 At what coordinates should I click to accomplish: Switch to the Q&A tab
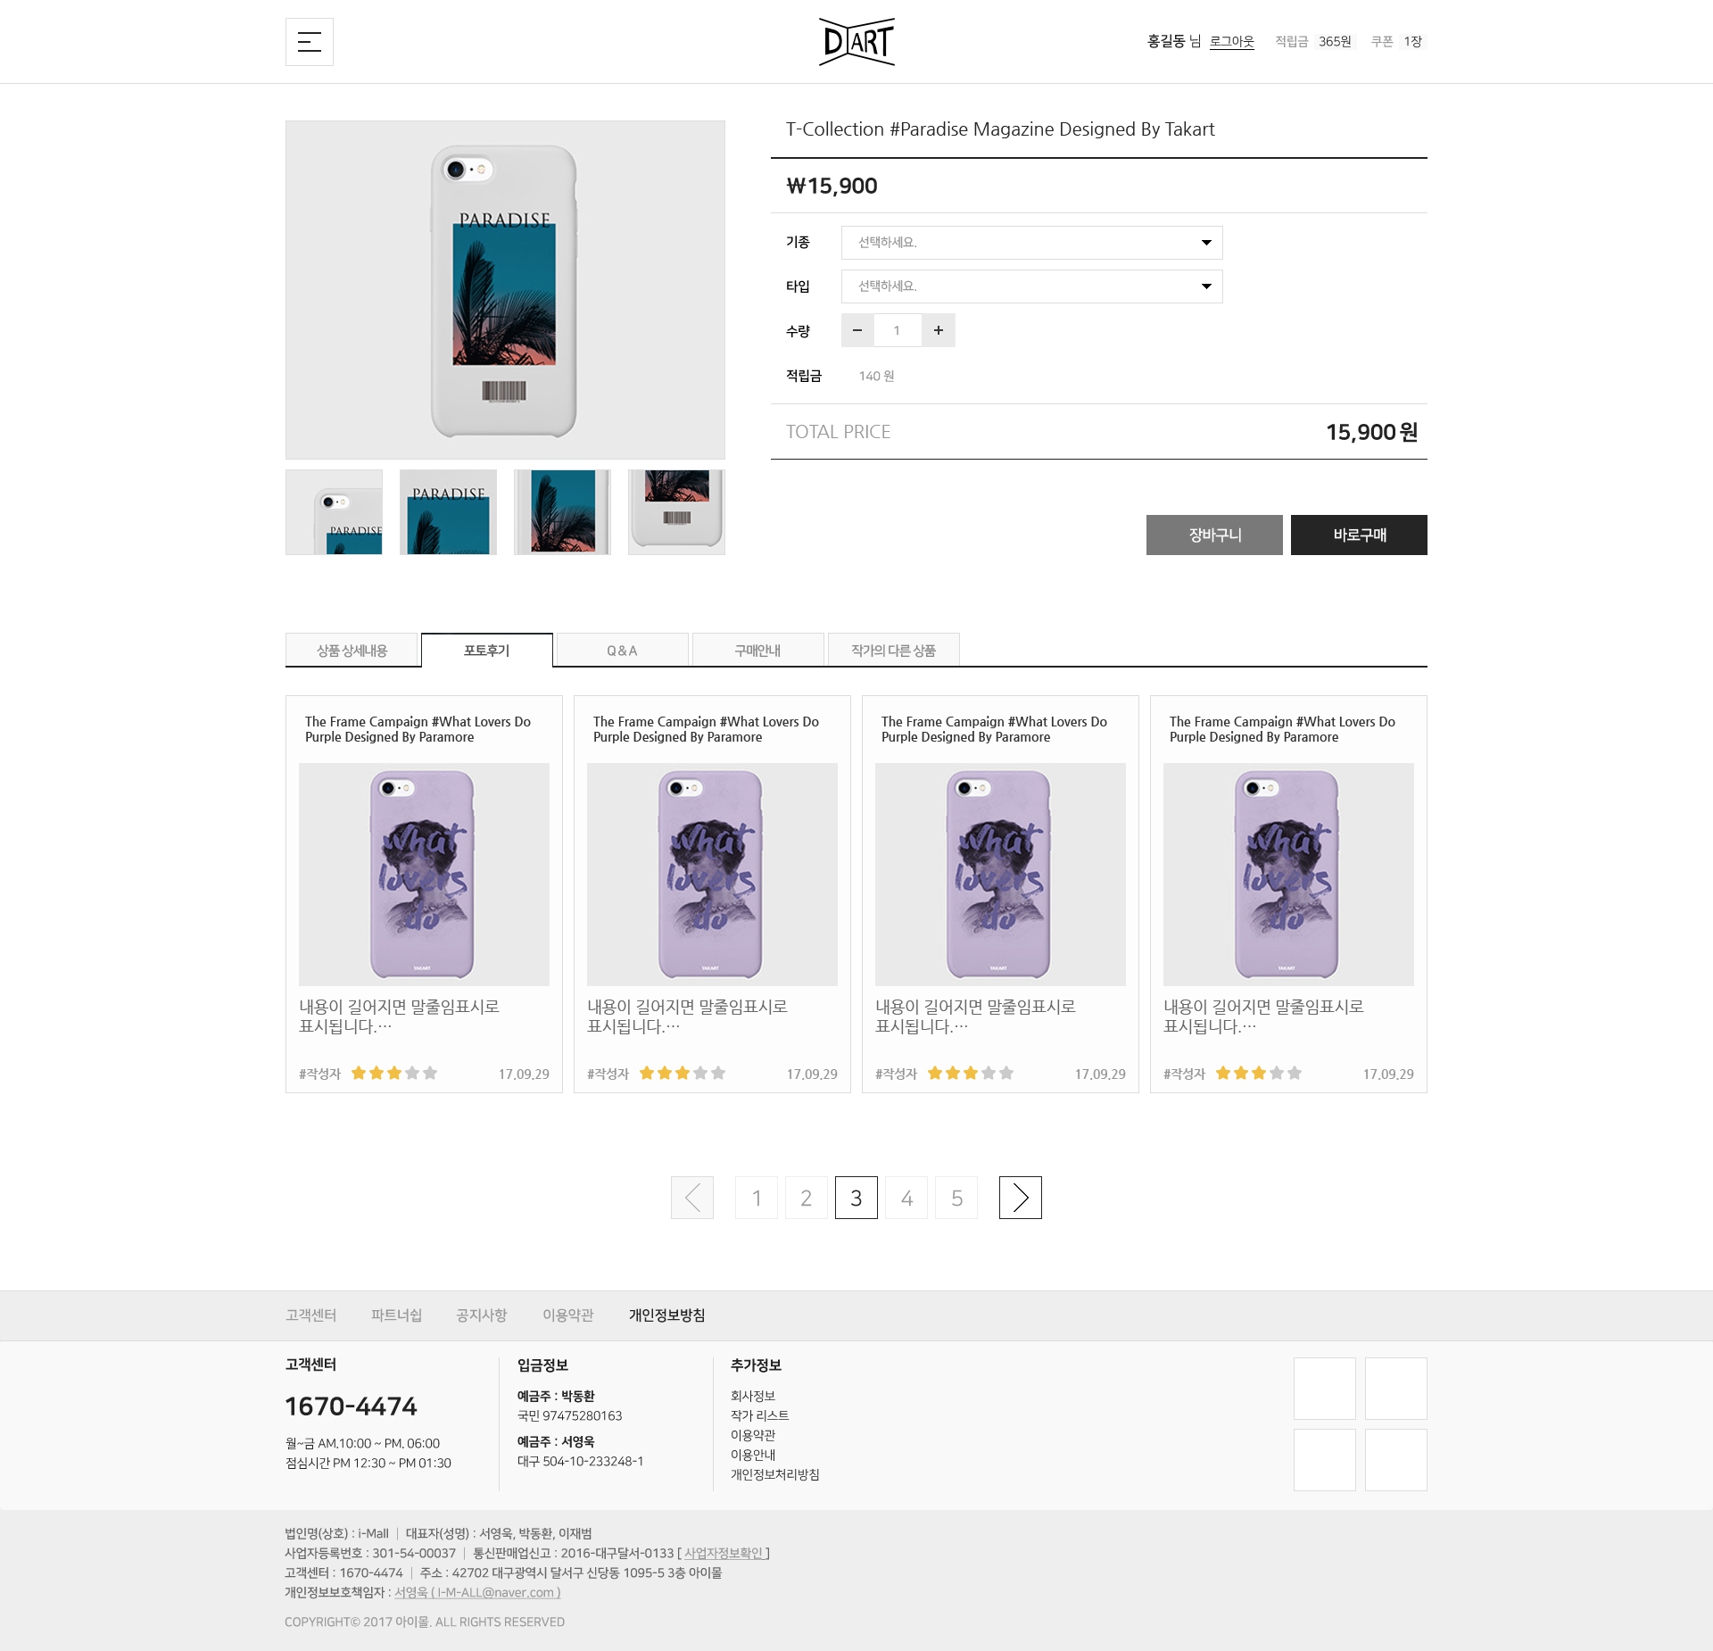(622, 651)
